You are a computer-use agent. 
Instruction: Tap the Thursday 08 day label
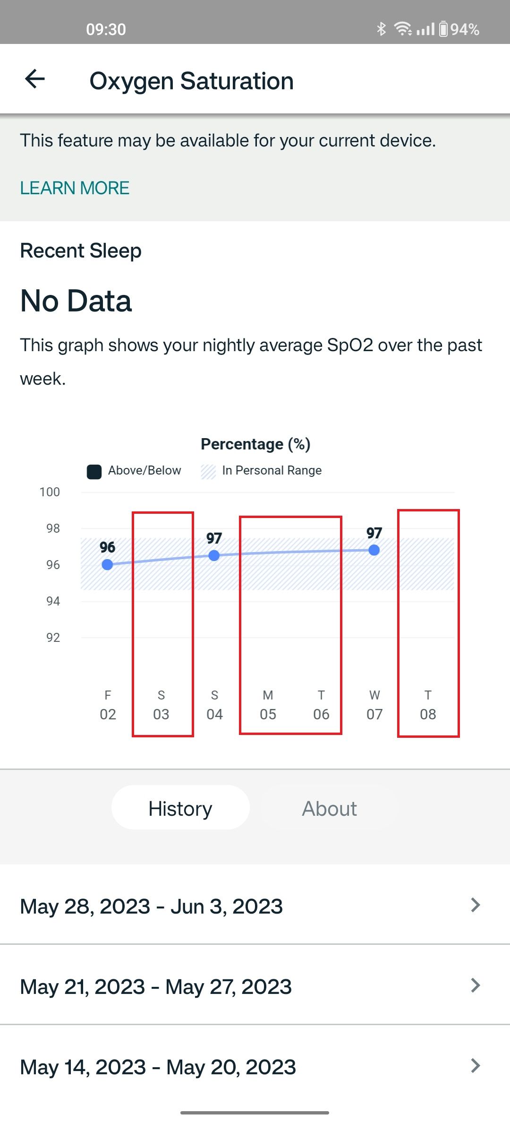(x=428, y=705)
